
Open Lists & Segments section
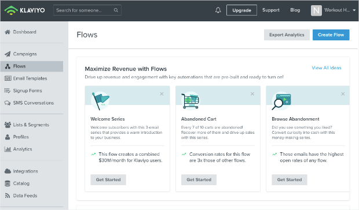32,125
